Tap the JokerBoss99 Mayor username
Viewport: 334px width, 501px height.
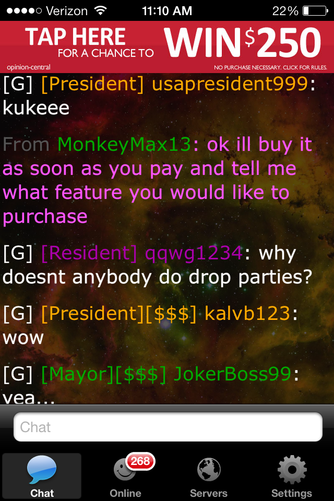(x=232, y=374)
